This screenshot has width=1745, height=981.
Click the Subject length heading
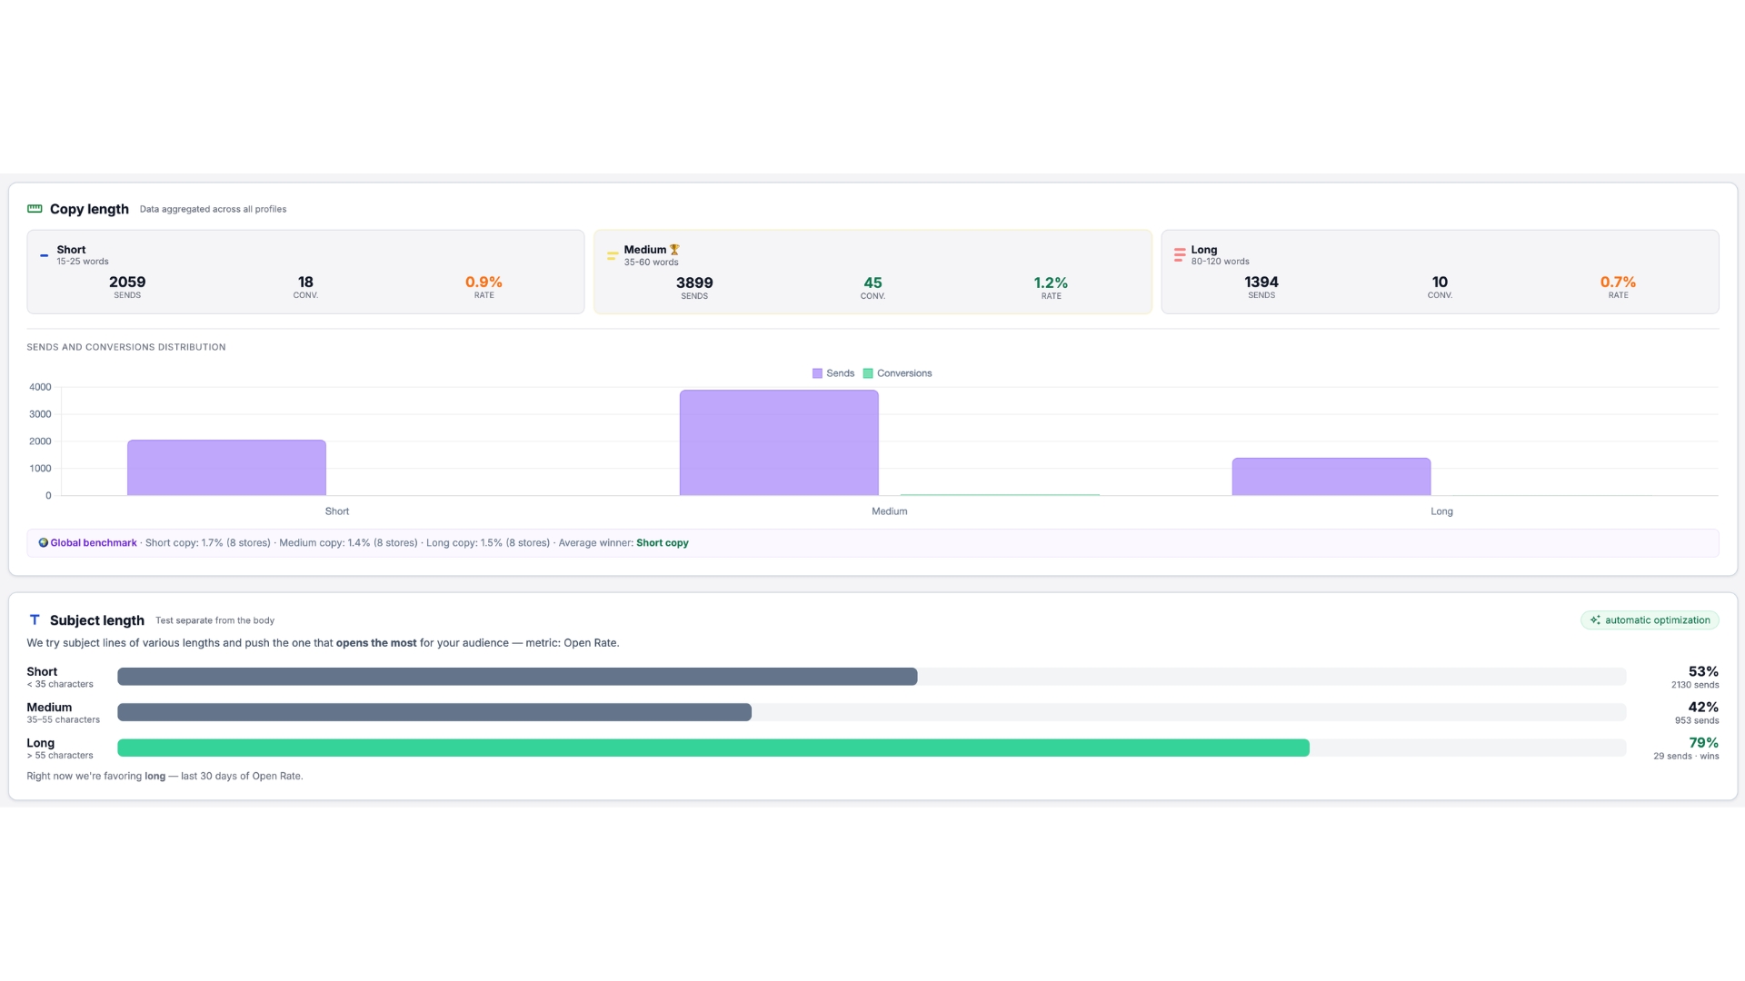[97, 620]
